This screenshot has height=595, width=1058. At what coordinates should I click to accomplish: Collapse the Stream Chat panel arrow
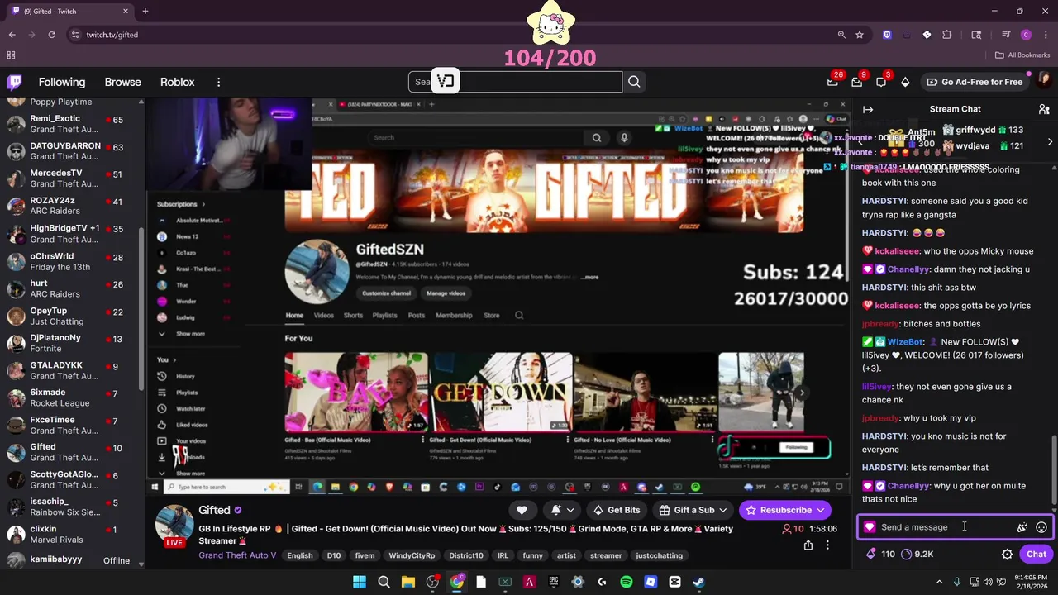pos(868,109)
